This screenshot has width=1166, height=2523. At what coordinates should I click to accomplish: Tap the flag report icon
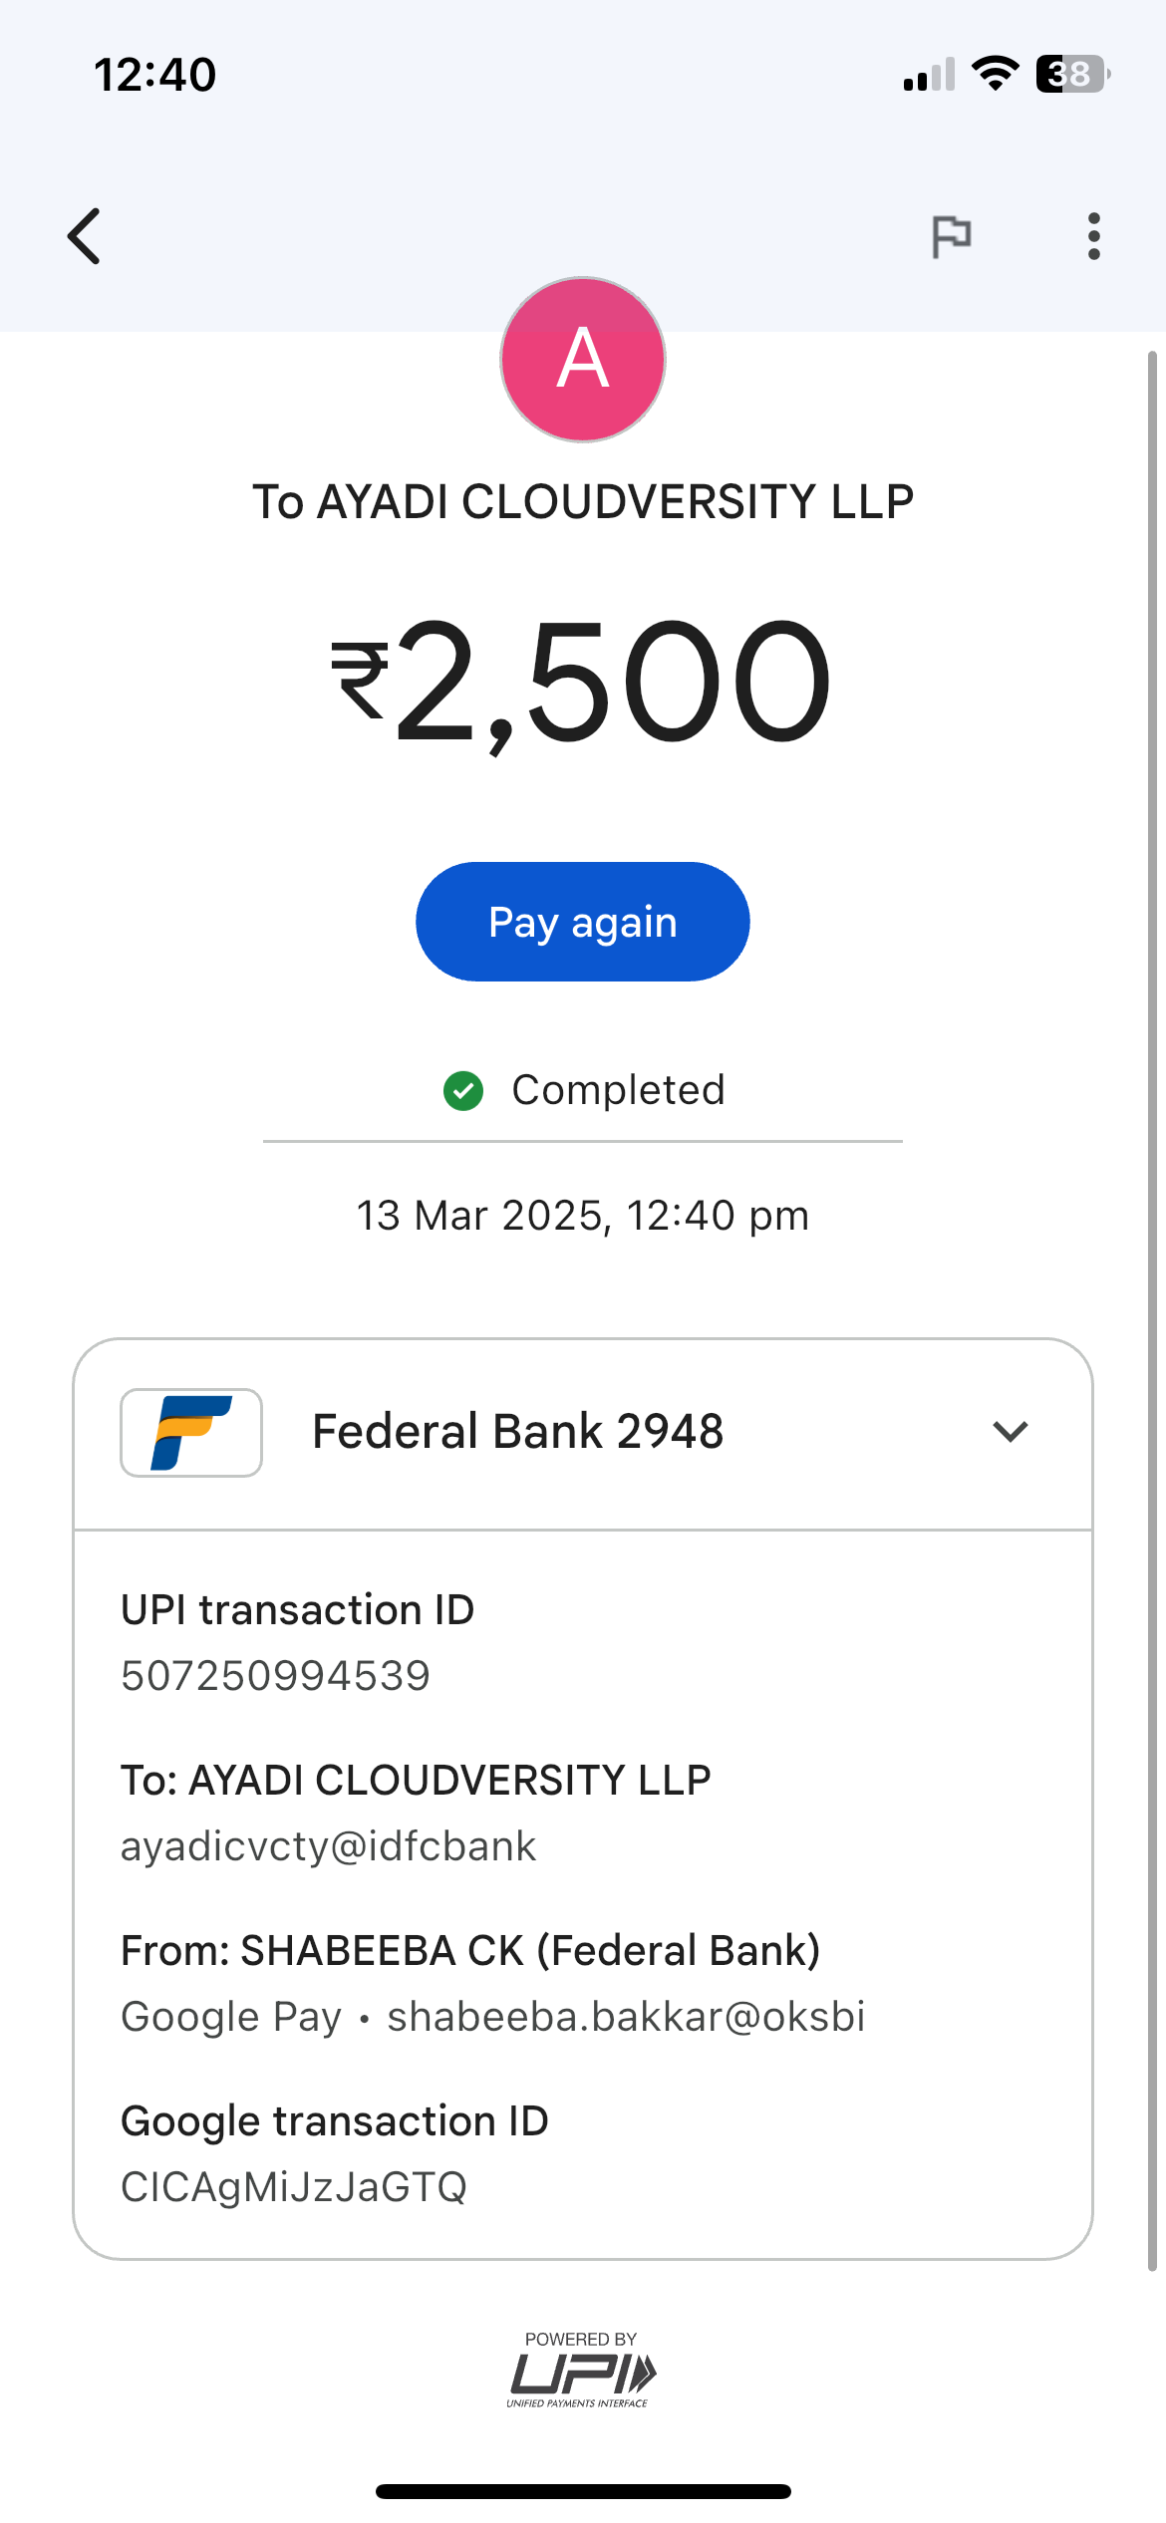tap(951, 236)
